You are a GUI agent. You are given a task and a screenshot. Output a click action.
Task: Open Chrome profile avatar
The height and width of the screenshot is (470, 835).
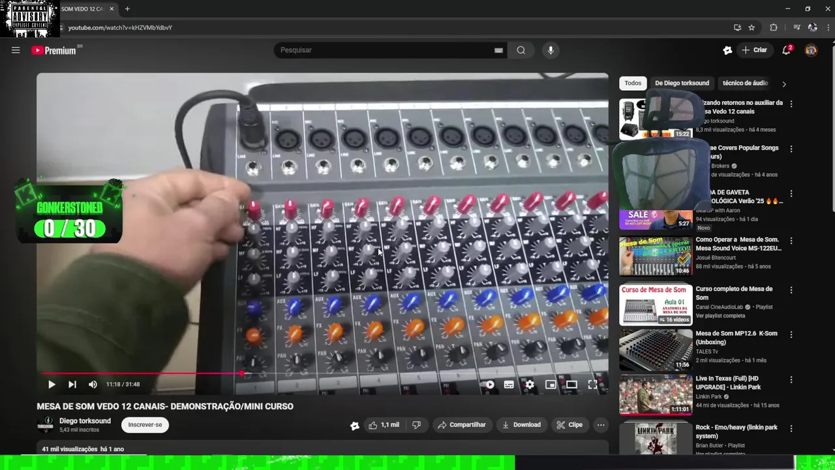(x=813, y=27)
